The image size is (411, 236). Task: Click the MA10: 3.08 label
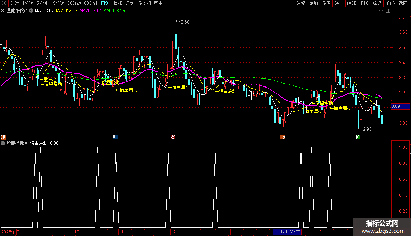coord(67,11)
